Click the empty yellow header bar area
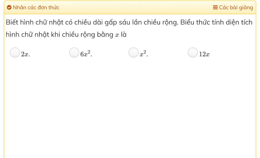Viewport: 260px width, 158px height. coord(136,7)
